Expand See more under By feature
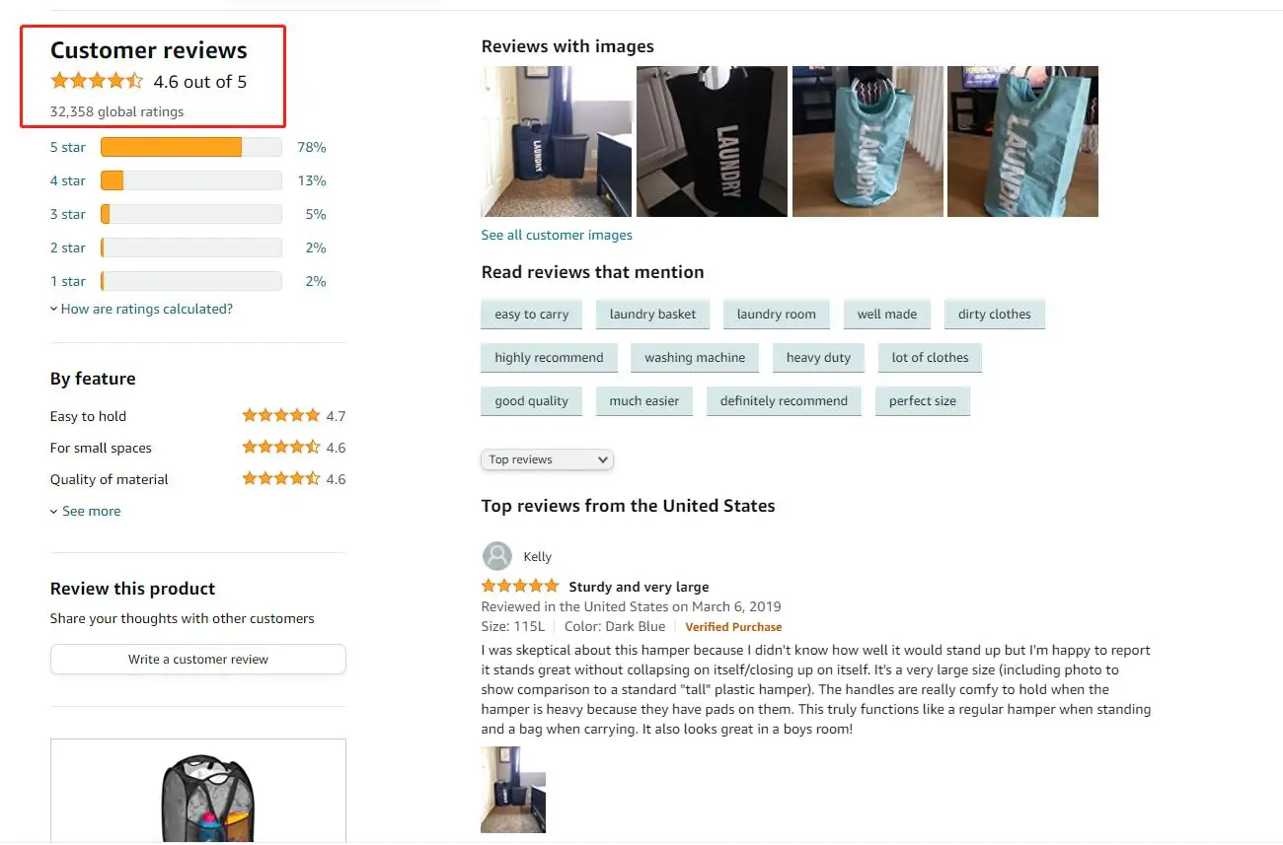Viewport: 1283px width, 845px height. 91,511
